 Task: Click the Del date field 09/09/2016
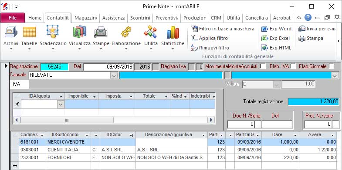[x=108, y=66]
